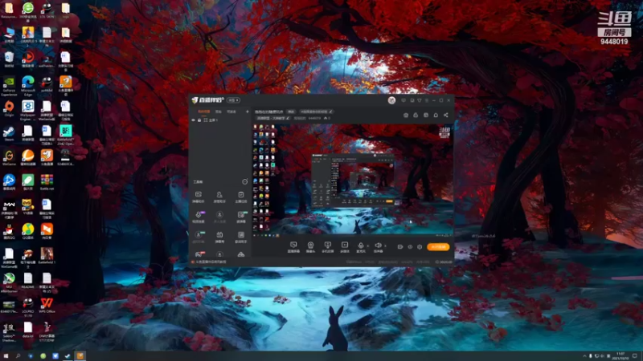
Task: Click the square icon left of the bell
Action: pyautogui.click(x=426, y=116)
